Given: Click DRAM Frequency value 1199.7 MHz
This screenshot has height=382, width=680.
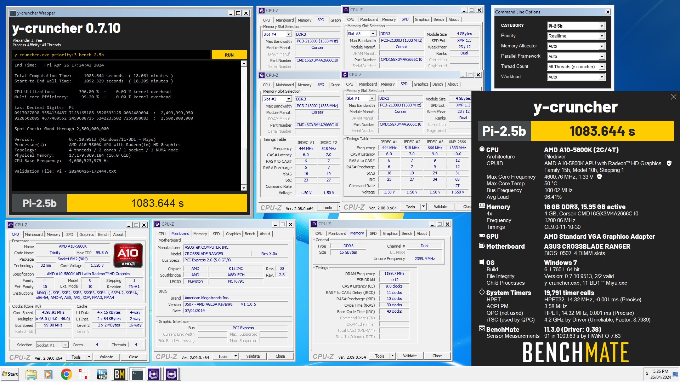Looking at the screenshot, I should click(x=394, y=273).
